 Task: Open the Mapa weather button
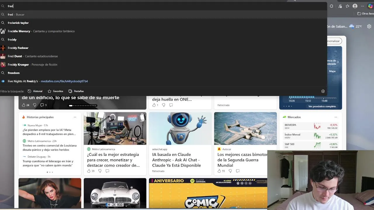[x=332, y=71]
